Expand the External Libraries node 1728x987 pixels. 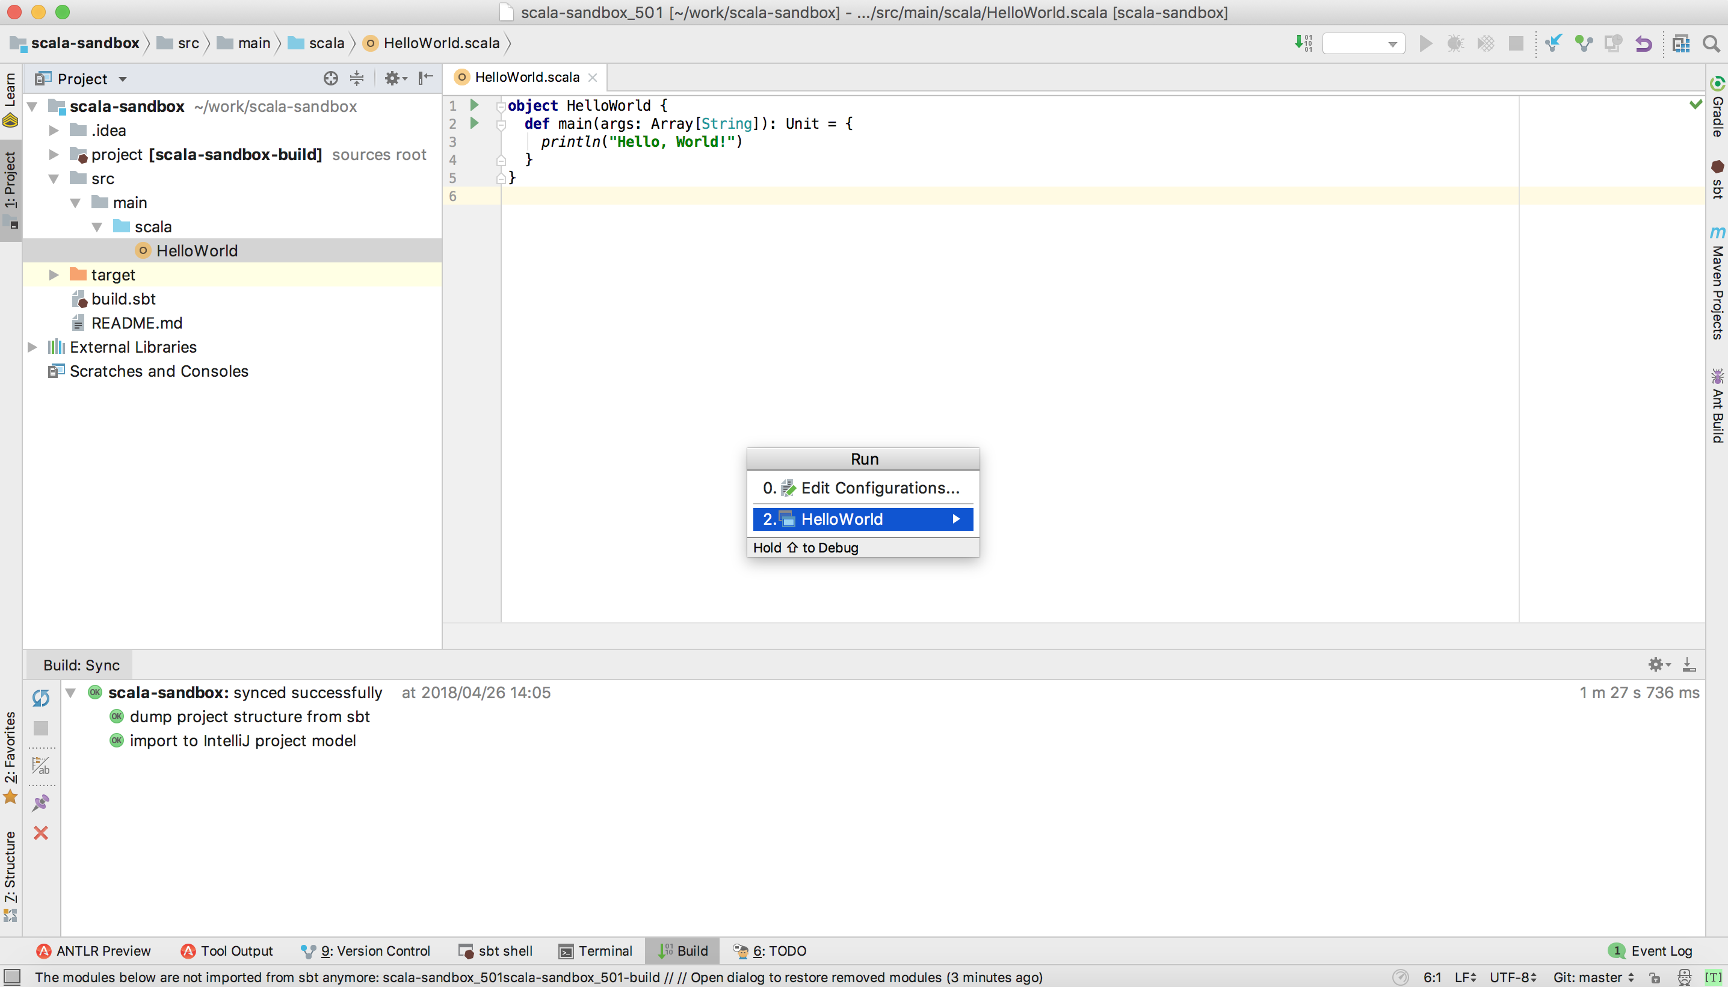coord(32,347)
